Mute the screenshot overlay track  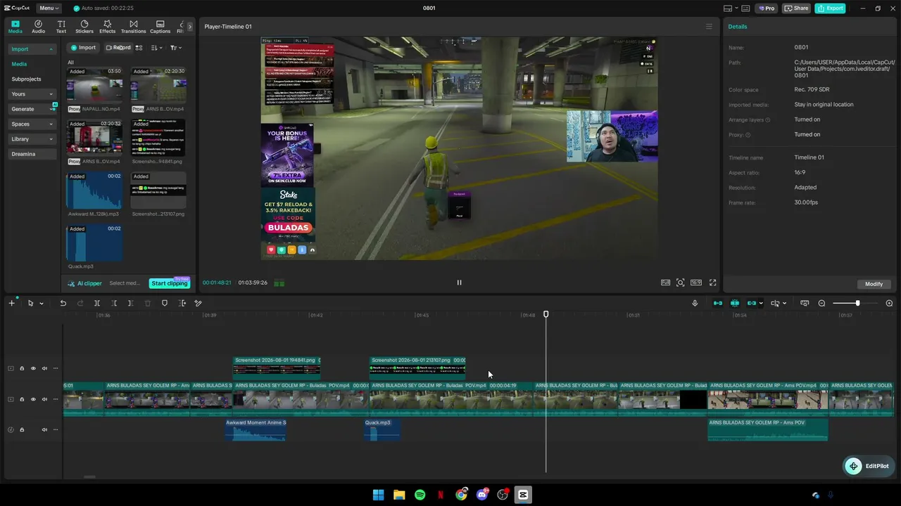pos(44,368)
